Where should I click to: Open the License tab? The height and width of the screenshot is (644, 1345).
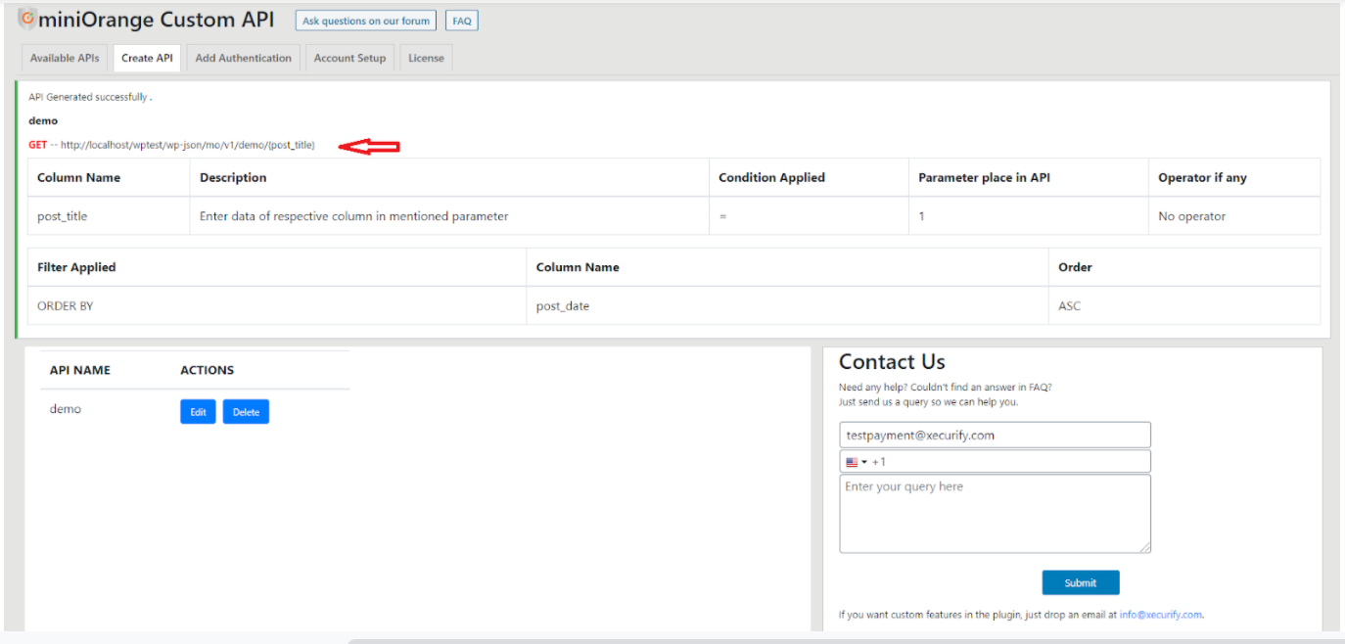426,58
